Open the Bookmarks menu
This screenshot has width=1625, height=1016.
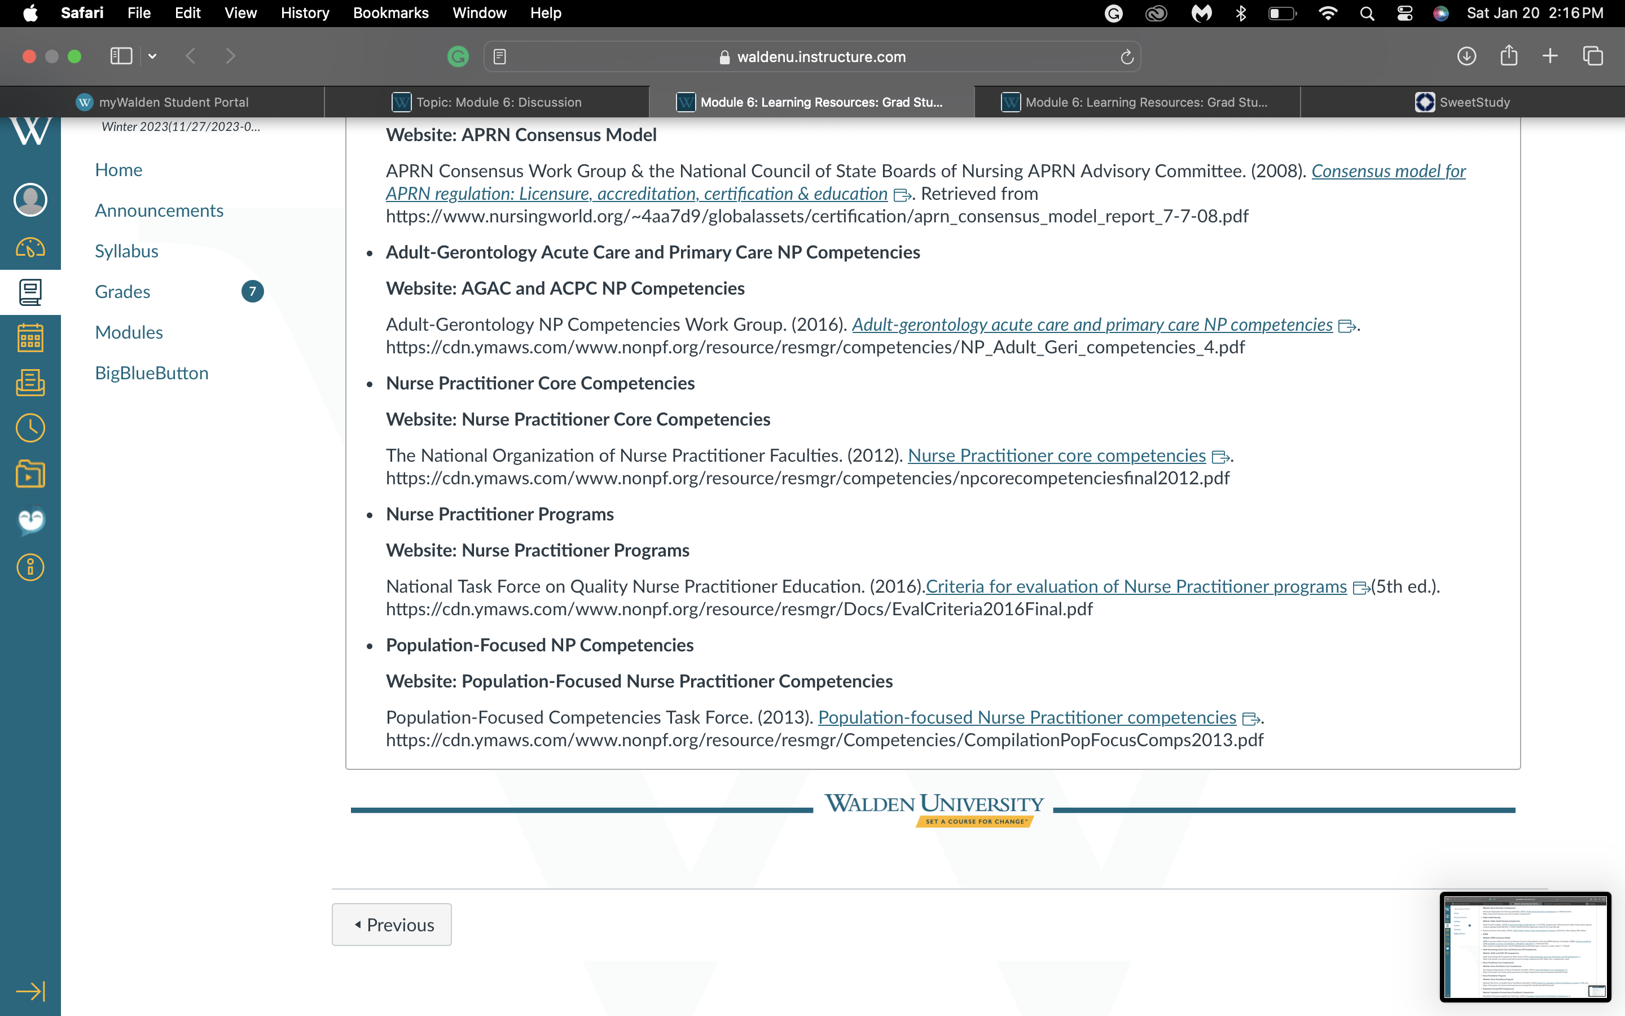point(391,14)
